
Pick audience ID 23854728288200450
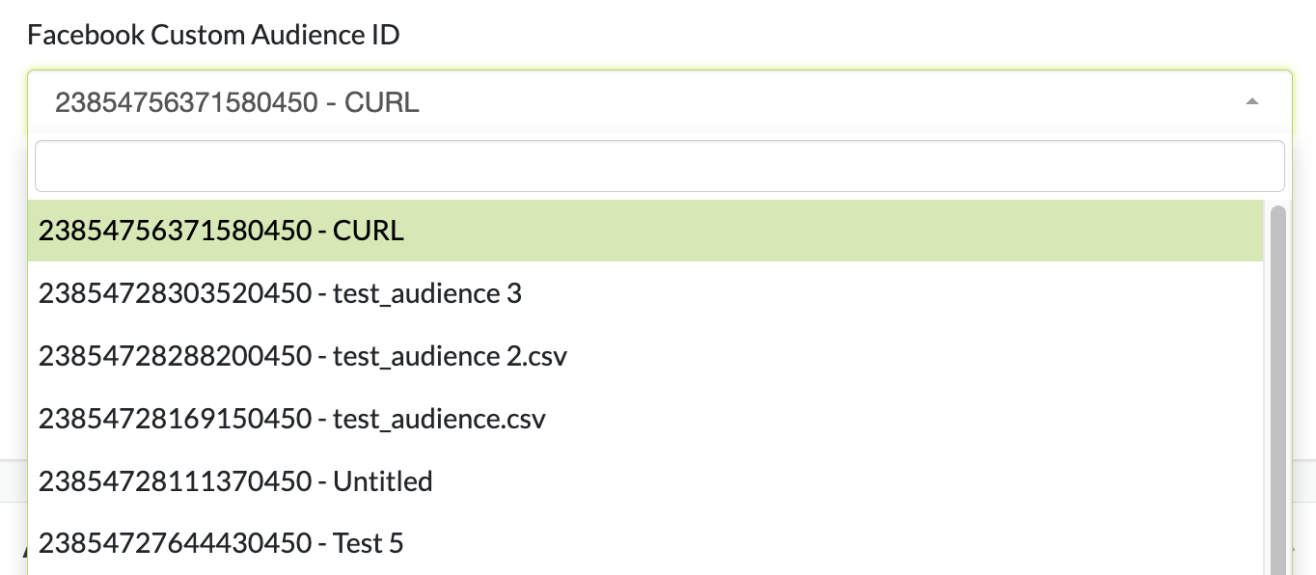click(x=175, y=356)
